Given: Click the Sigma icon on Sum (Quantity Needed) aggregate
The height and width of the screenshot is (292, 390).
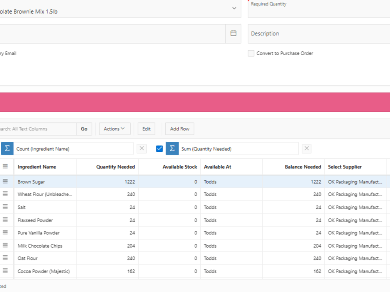Looking at the screenshot, I should click(172, 148).
